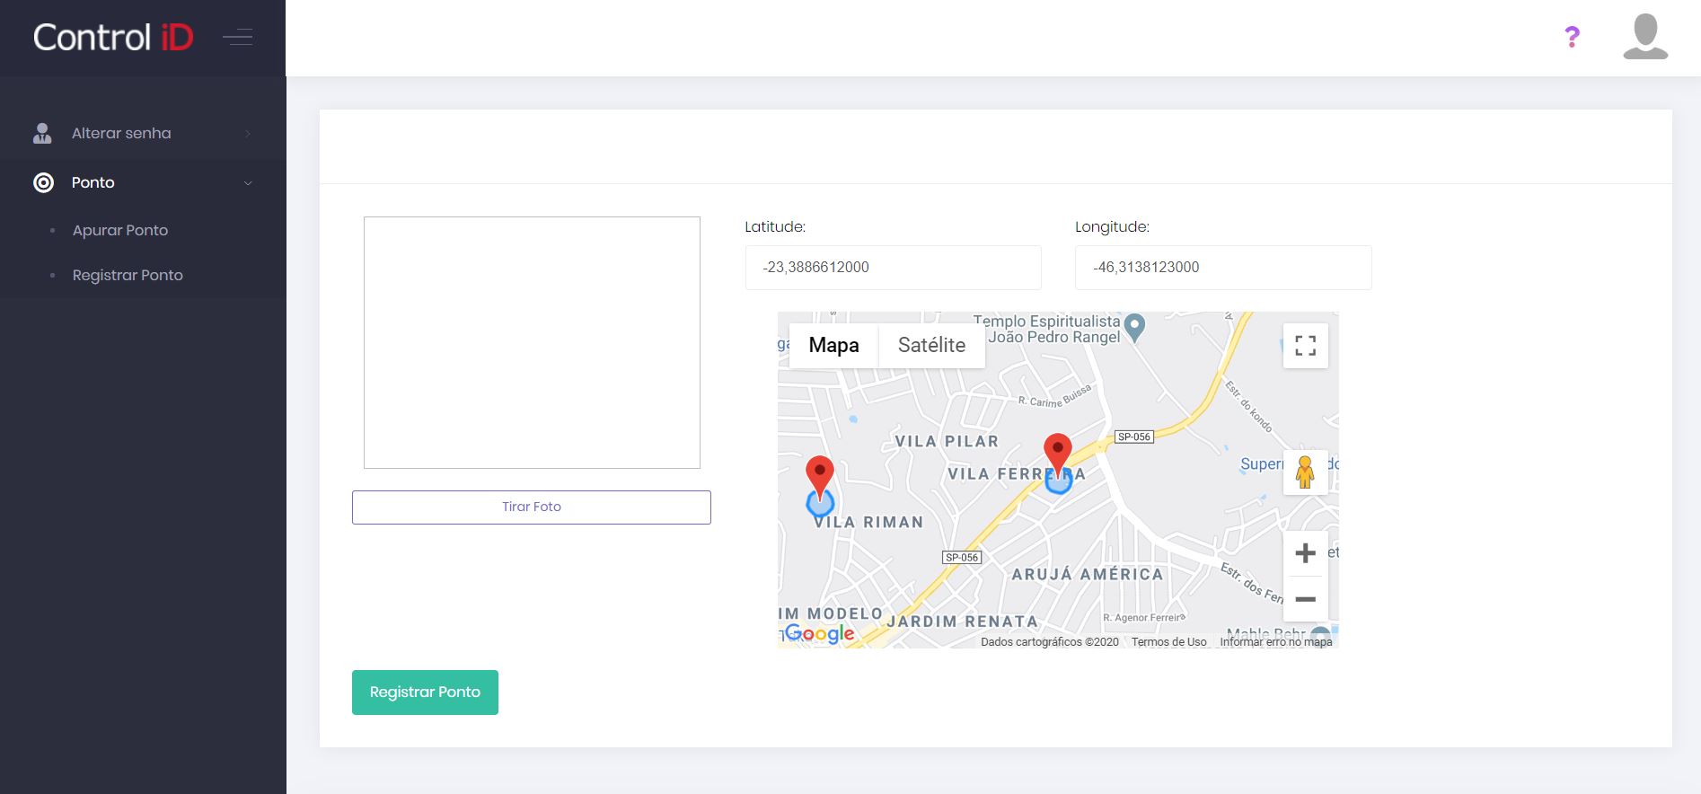This screenshot has width=1701, height=794.
Task: Go to Apurar Ponto
Action: [120, 230]
